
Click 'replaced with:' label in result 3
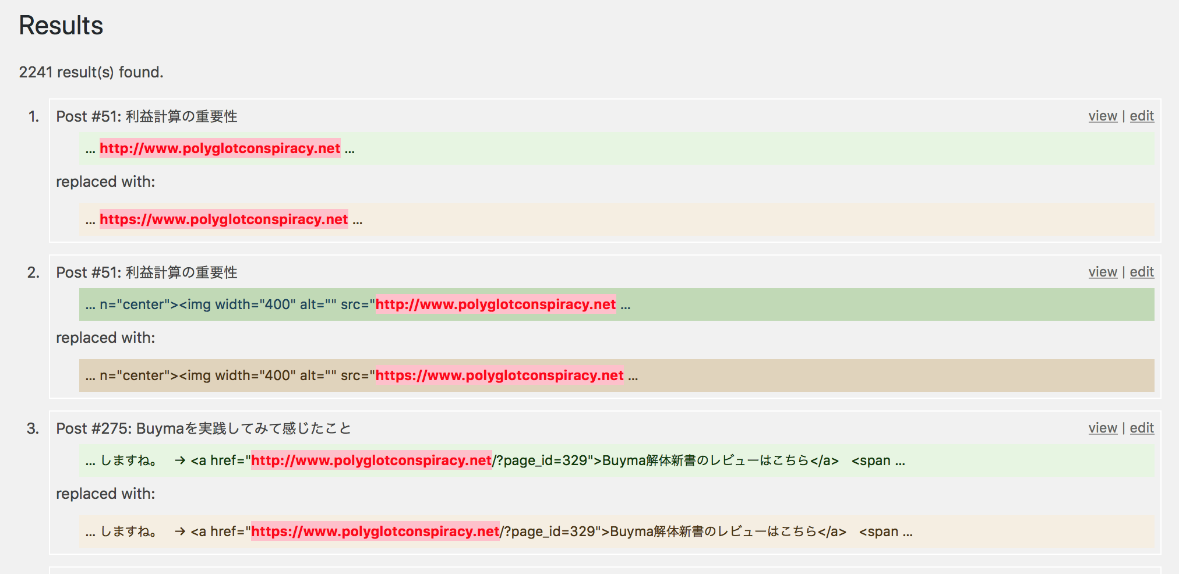[105, 494]
